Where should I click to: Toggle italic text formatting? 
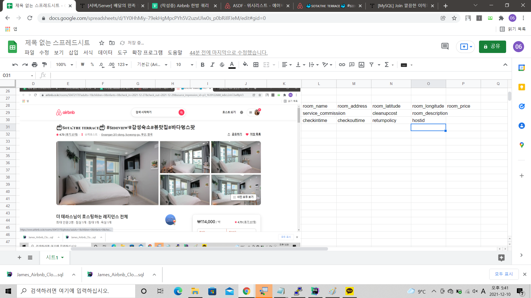click(212, 65)
